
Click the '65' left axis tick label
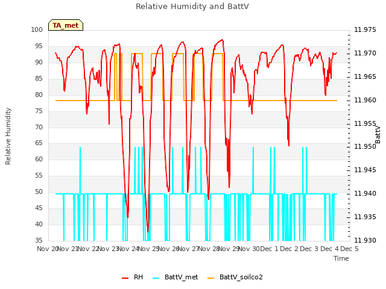point(39,143)
